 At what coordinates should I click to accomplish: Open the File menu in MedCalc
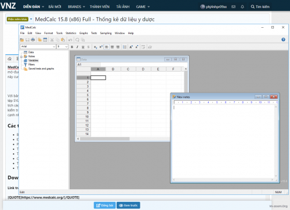23,33
